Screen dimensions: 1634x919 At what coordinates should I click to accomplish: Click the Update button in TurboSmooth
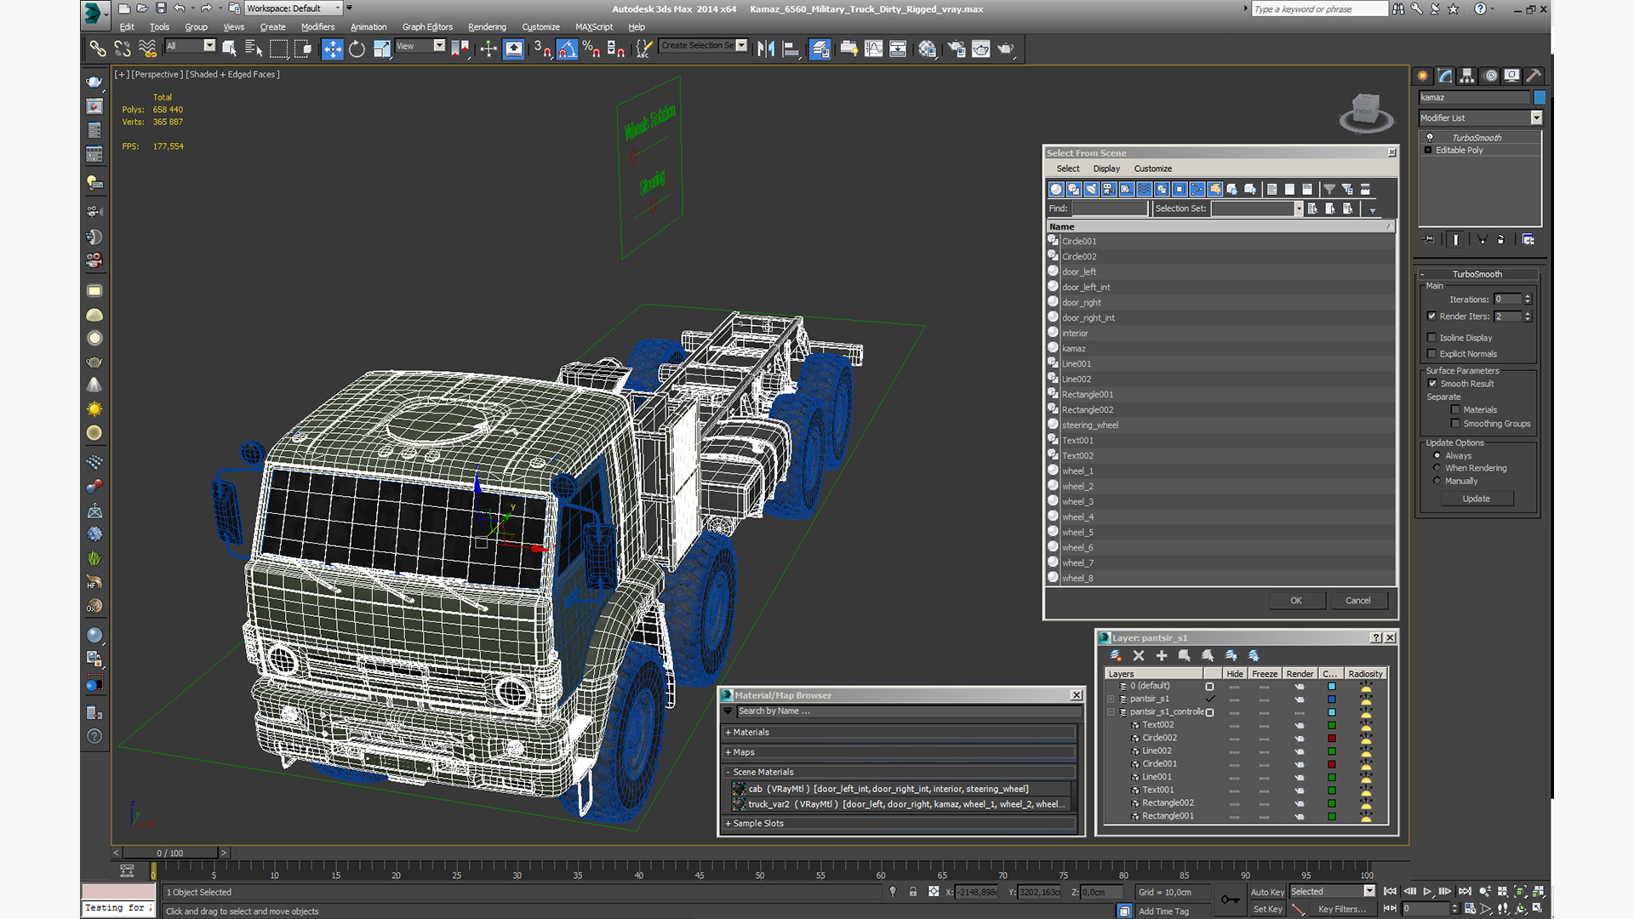[1477, 499]
